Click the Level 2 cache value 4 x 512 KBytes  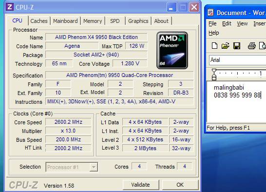(145, 139)
